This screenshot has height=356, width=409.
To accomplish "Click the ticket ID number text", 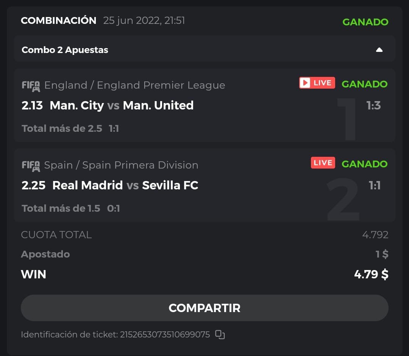I will click(x=165, y=334).
